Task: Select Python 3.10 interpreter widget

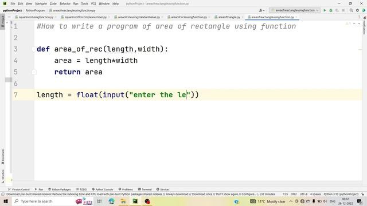Action: click(x=341, y=194)
